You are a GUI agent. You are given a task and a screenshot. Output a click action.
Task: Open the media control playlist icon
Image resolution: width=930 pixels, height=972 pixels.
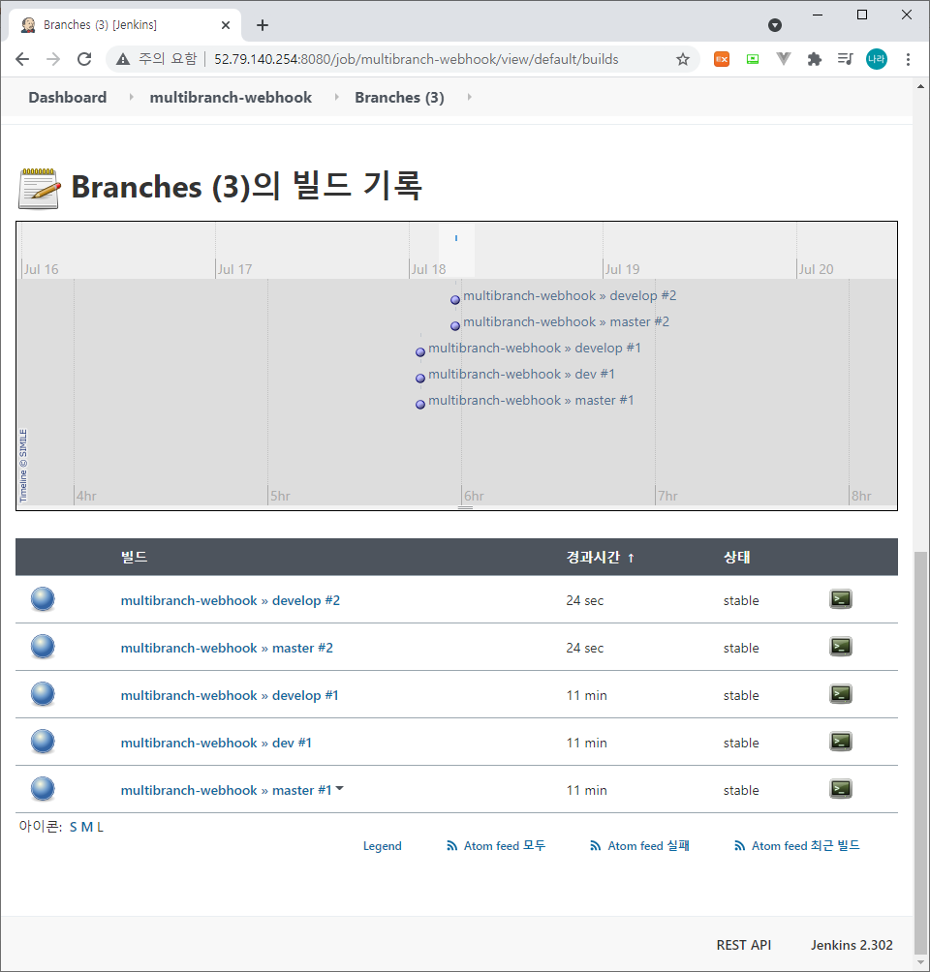[x=845, y=59]
